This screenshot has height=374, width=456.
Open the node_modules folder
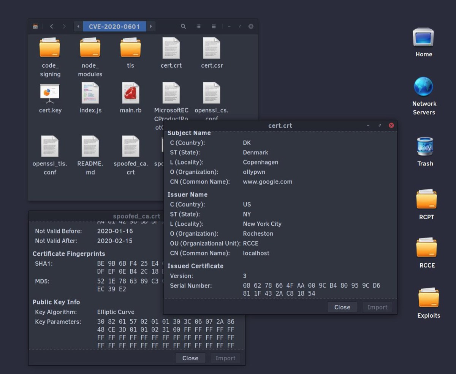(x=90, y=48)
